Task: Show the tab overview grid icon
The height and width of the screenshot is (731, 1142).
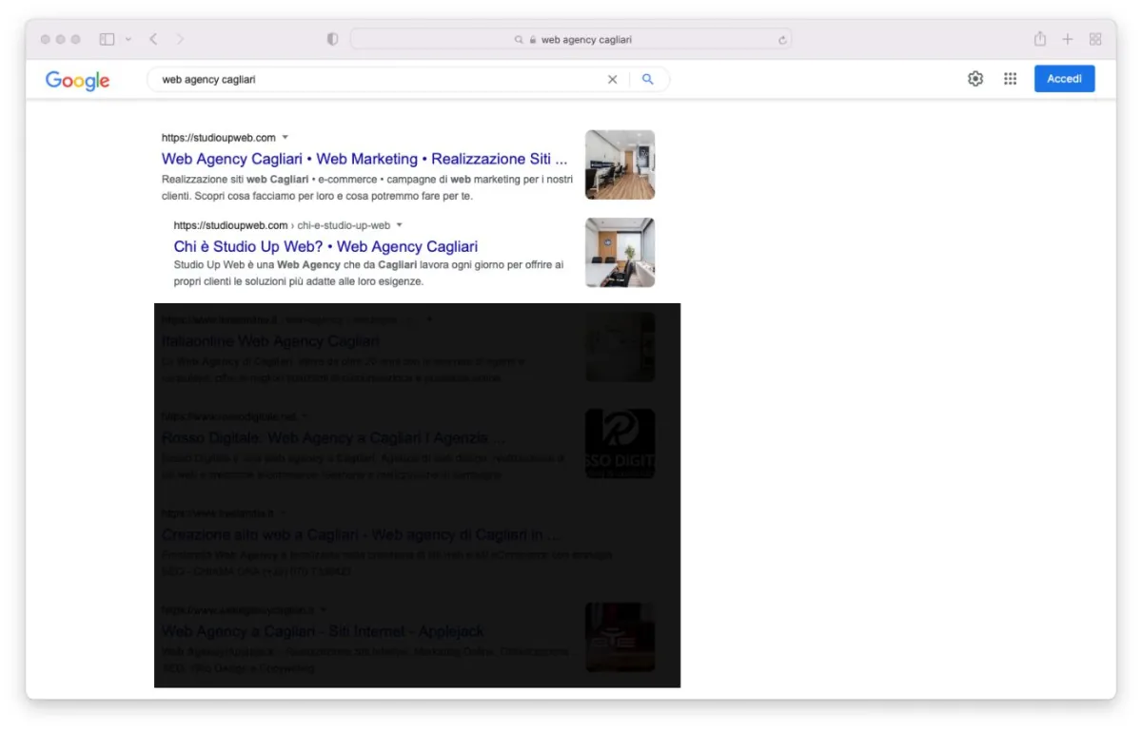Action: tap(1095, 39)
